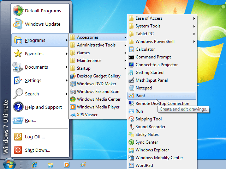Viewport: 226px width, 169px height.
Task: Choose WordPad from the menu
Action: (144, 165)
